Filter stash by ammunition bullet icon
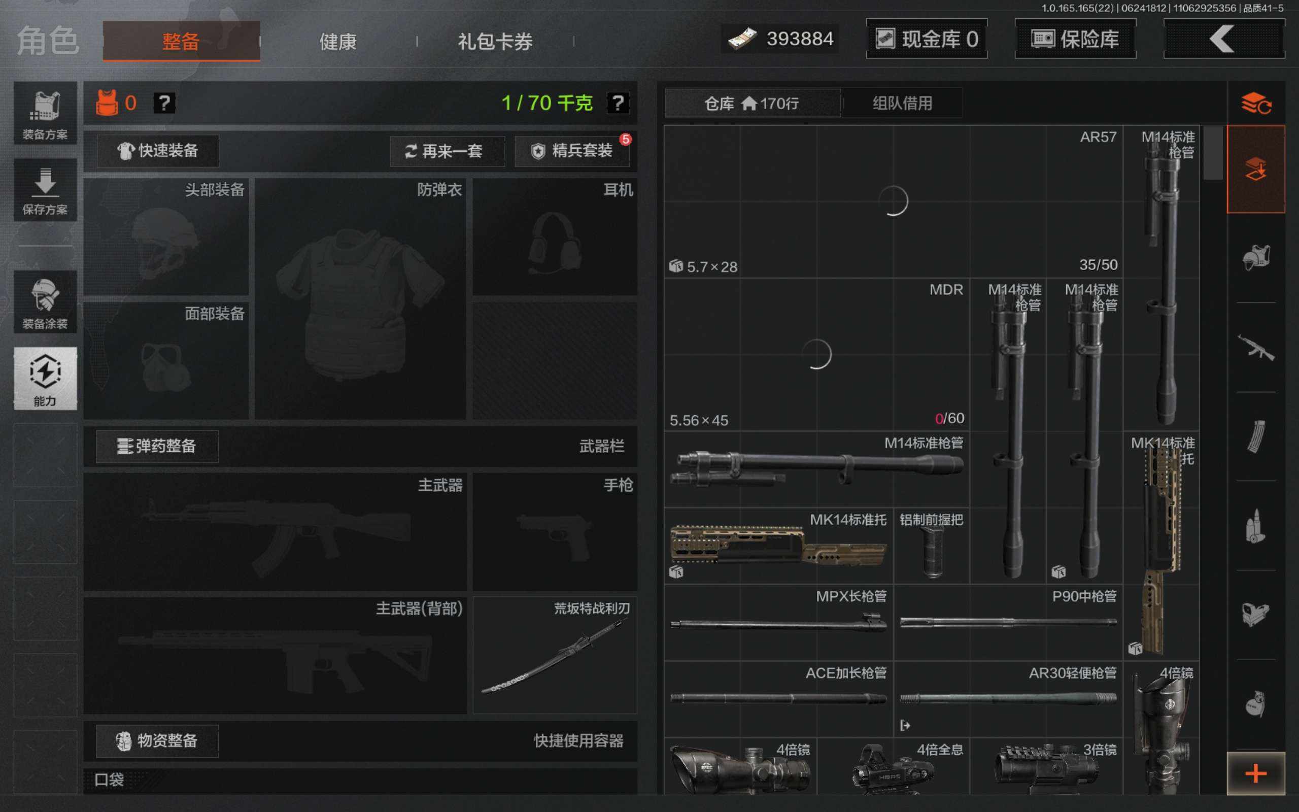 pyautogui.click(x=1256, y=525)
